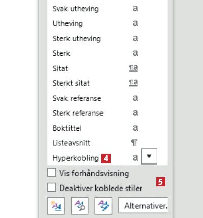Click linked style icon beside Sterkt sitat
Image resolution: width=203 pixels, height=218 pixels.
click(x=133, y=83)
